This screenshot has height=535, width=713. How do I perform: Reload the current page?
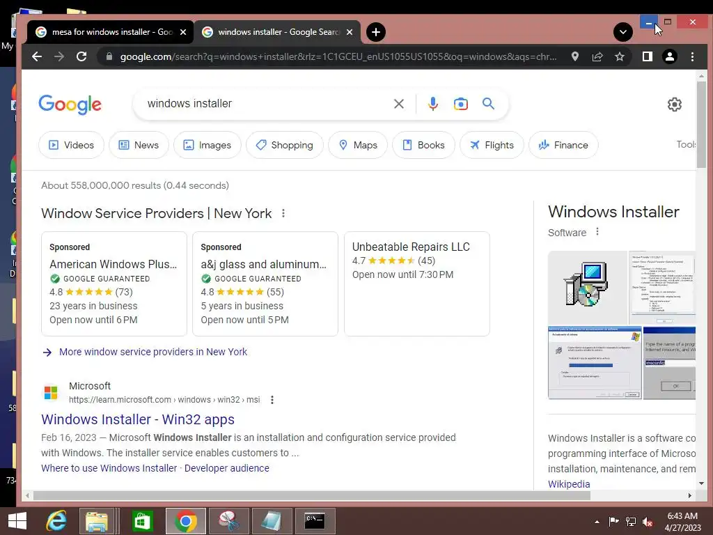[81, 56]
